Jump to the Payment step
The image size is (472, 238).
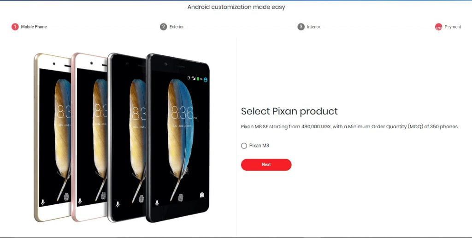tap(453, 27)
